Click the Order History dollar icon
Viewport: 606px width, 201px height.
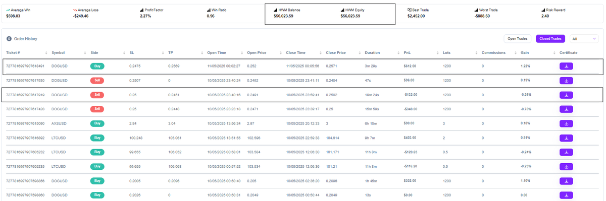click(x=9, y=38)
